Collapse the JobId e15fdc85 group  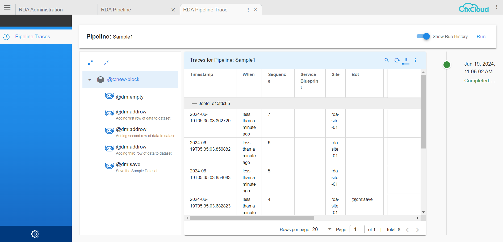194,104
